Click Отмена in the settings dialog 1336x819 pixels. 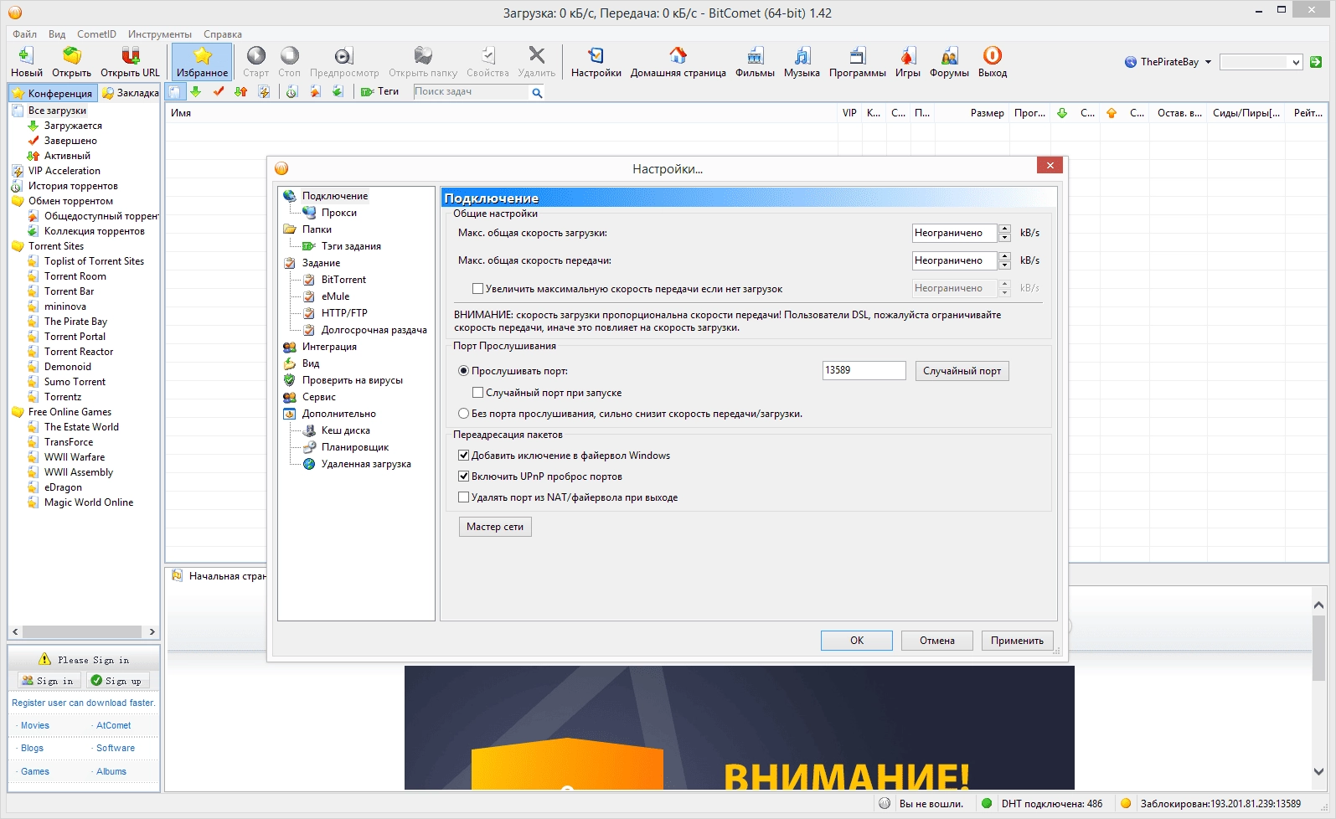936,641
